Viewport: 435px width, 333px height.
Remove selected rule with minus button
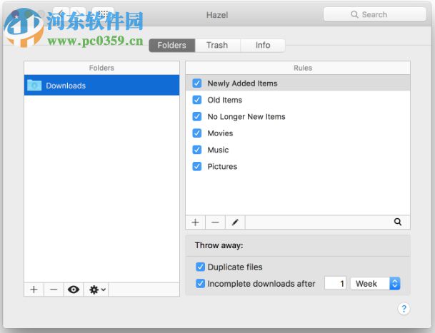215,222
